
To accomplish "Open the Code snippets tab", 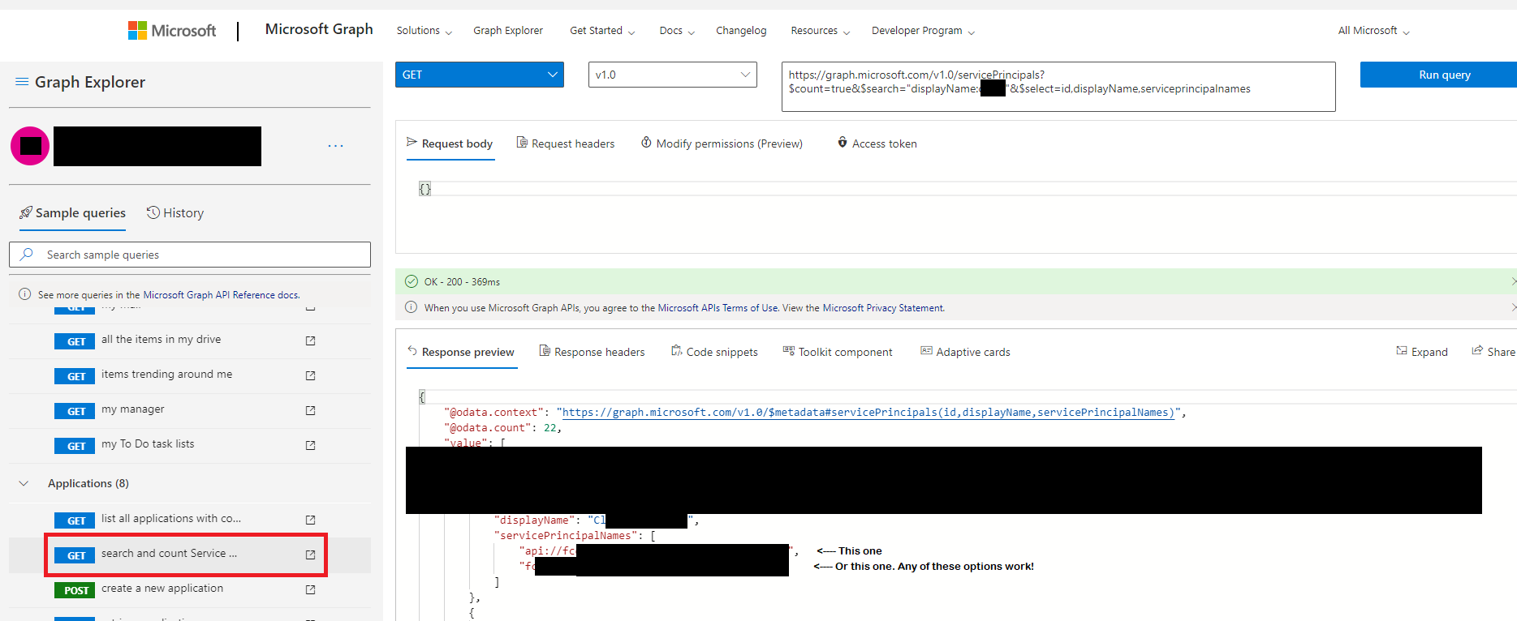I will coord(714,352).
